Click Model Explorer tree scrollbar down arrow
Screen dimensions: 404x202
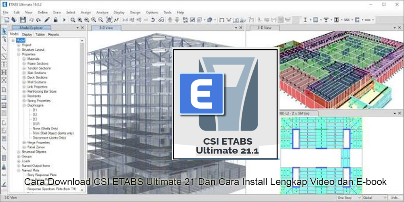[82, 189]
